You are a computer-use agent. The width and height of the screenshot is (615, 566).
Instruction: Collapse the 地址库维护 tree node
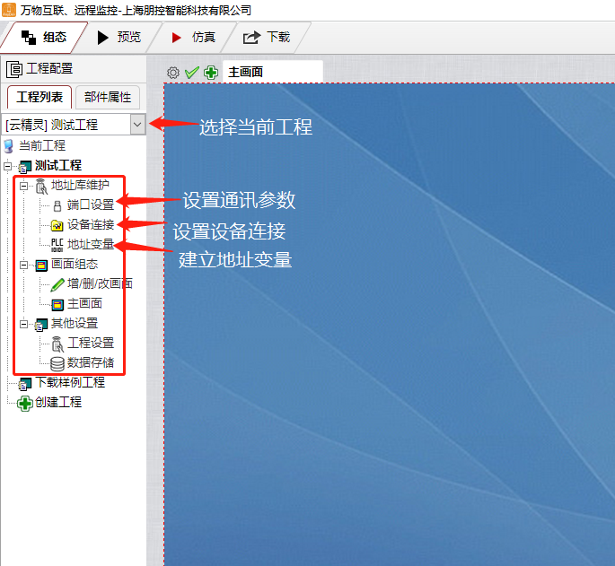24,186
